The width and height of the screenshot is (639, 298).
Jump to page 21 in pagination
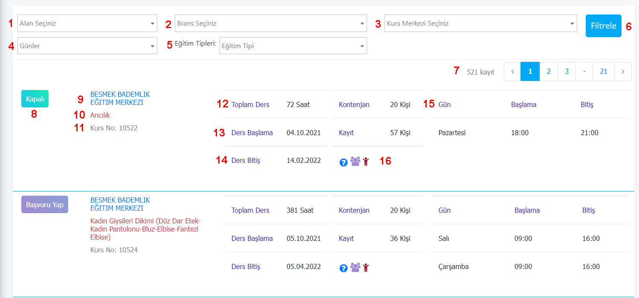click(603, 72)
